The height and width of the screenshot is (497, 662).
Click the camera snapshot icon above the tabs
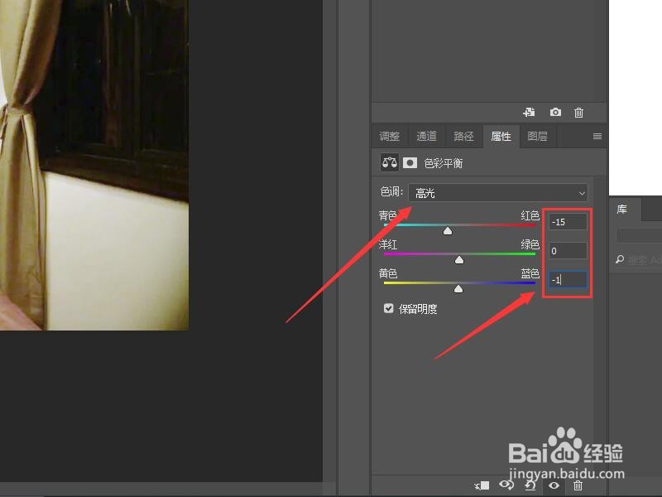click(x=555, y=112)
